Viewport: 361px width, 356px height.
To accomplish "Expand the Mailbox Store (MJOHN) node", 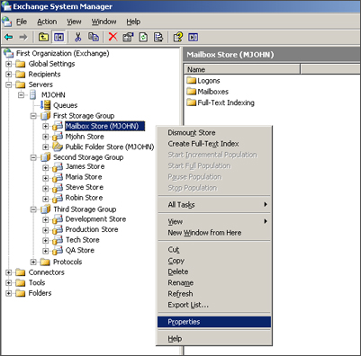I will (x=45, y=127).
